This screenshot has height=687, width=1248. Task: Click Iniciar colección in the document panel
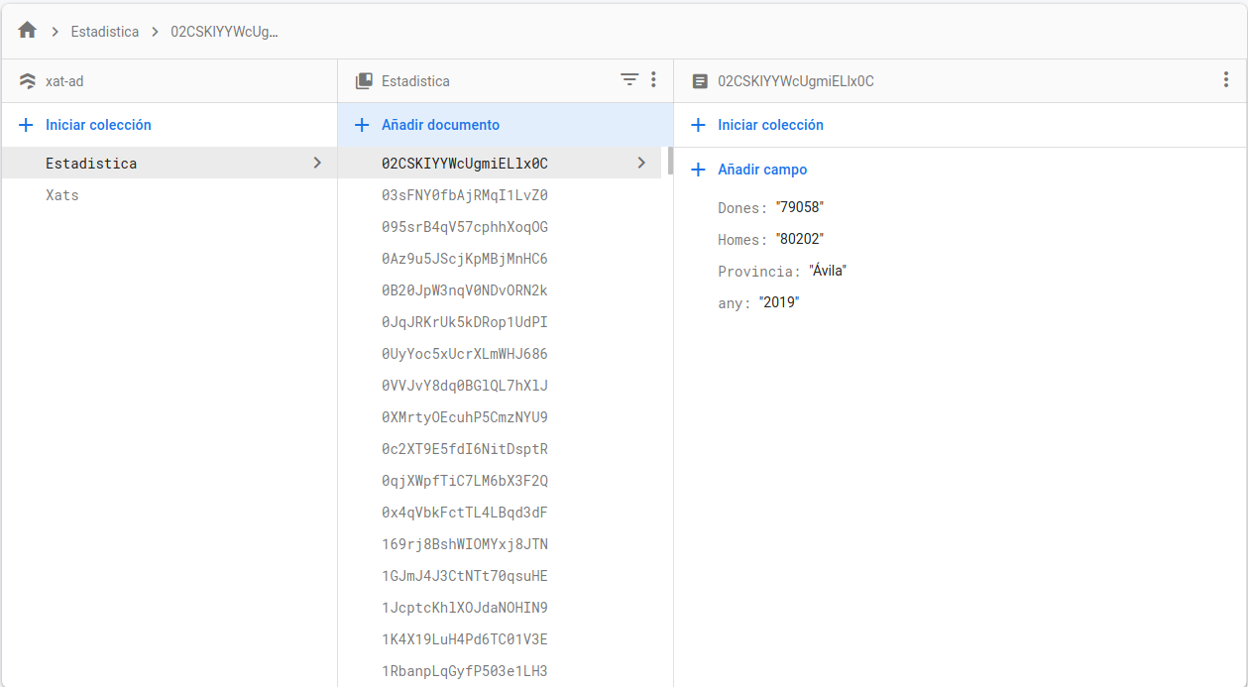[770, 125]
